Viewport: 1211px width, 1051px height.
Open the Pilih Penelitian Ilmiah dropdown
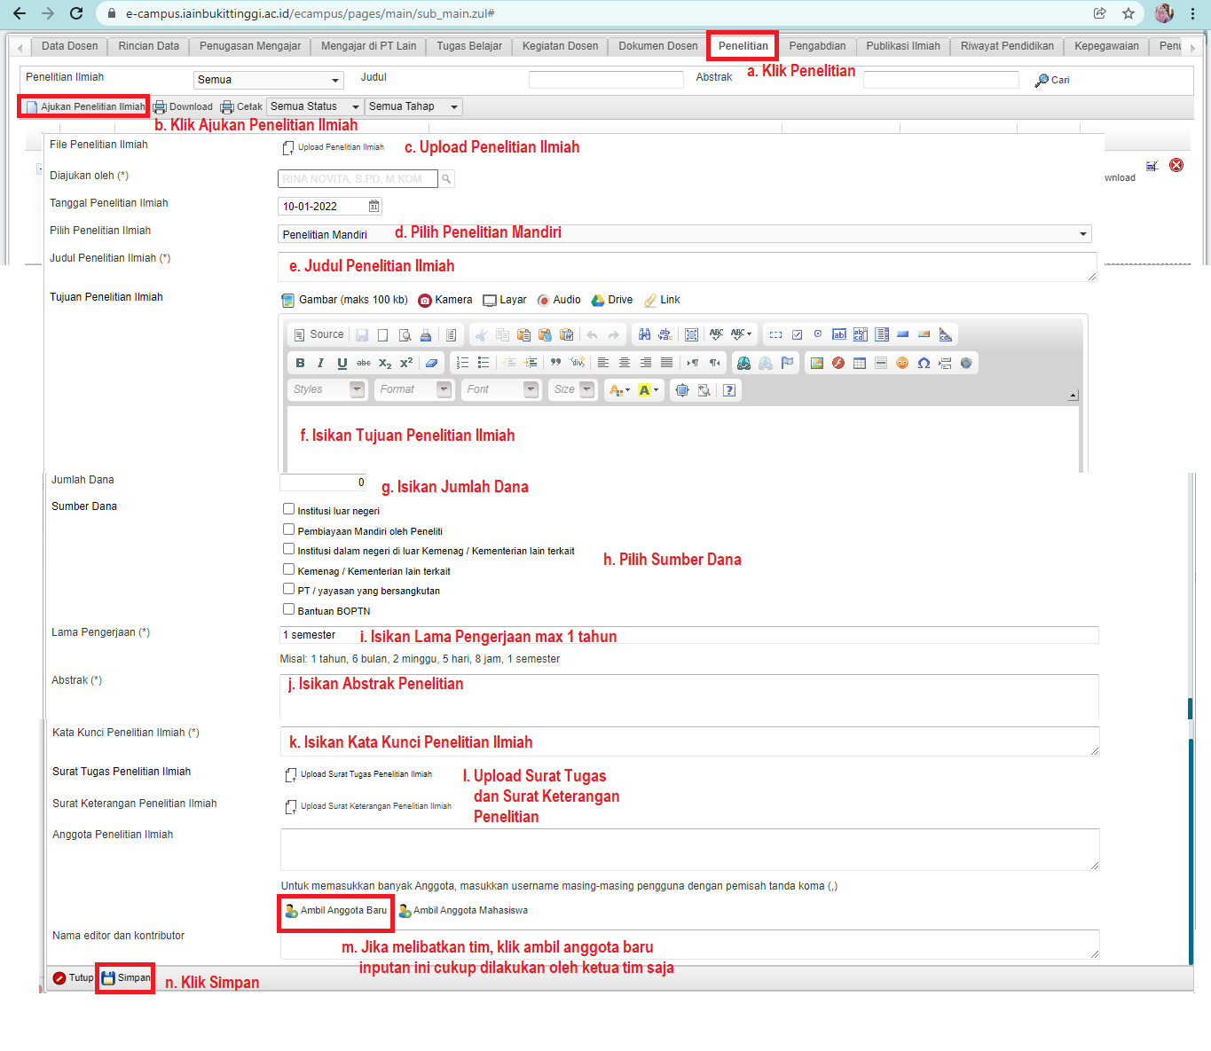(1082, 234)
